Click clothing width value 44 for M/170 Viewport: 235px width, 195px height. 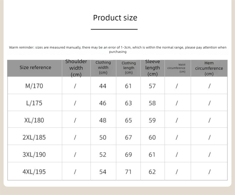(103, 86)
